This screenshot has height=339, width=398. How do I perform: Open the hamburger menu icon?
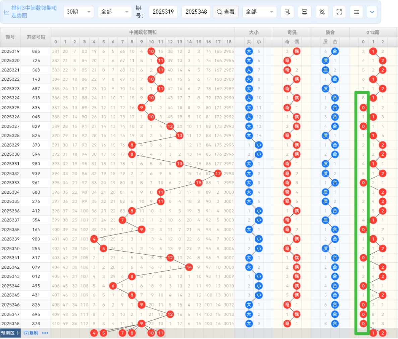click(356, 12)
